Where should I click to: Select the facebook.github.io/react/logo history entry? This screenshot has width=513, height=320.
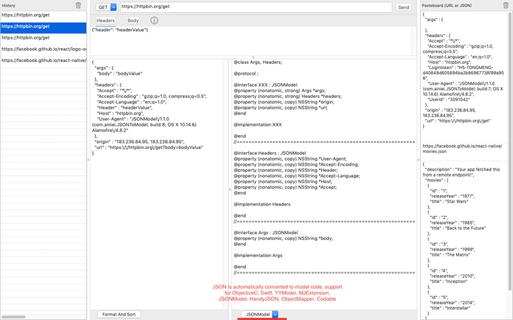click(43, 49)
